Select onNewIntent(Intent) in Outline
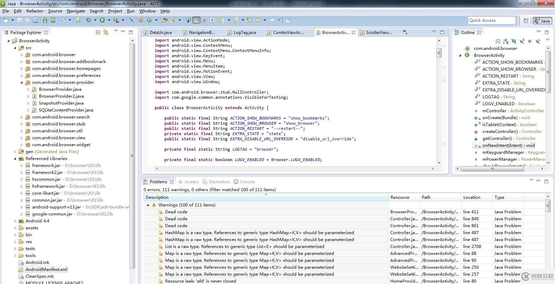555x284 pixels. 508,145
